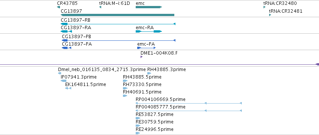Image resolution: width=319 pixels, height=135 pixels.
Task: Click the DME1-004K08.F purple marker
Action: click(141, 57)
